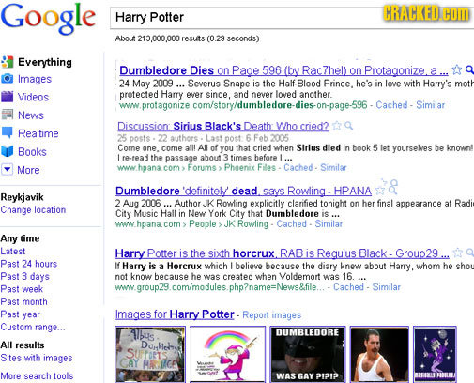The image size is (474, 383).
Task: Expand More search tools
Action: pos(37,375)
